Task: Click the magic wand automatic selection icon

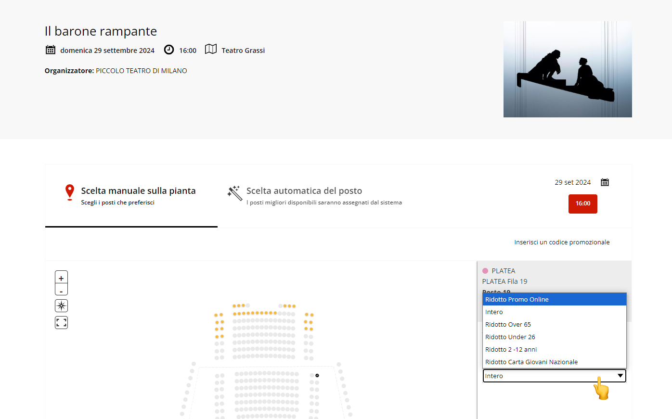Action: [234, 193]
